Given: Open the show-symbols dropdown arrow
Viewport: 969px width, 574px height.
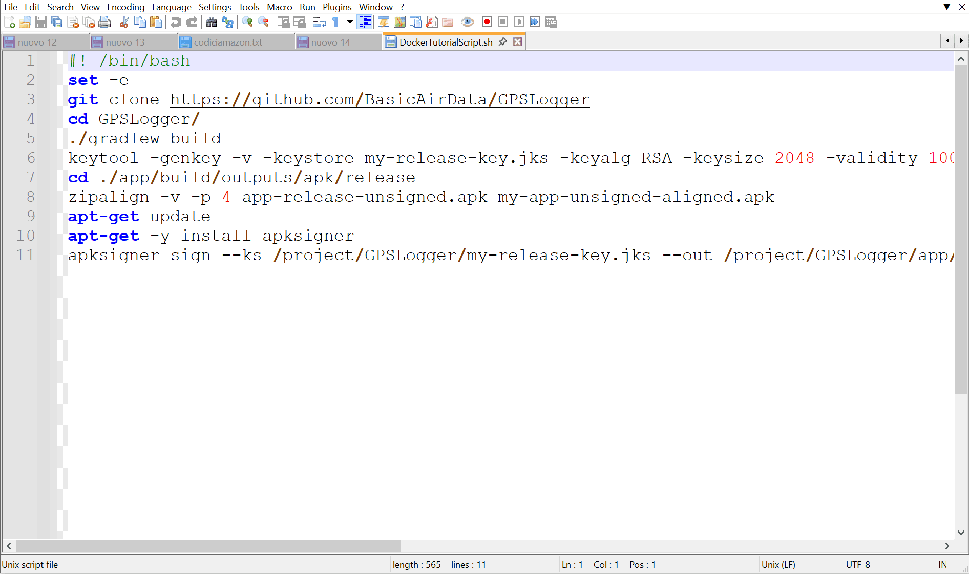Looking at the screenshot, I should (x=349, y=22).
